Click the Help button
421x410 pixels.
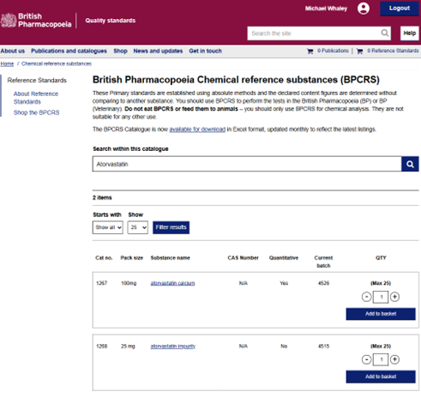coord(410,33)
